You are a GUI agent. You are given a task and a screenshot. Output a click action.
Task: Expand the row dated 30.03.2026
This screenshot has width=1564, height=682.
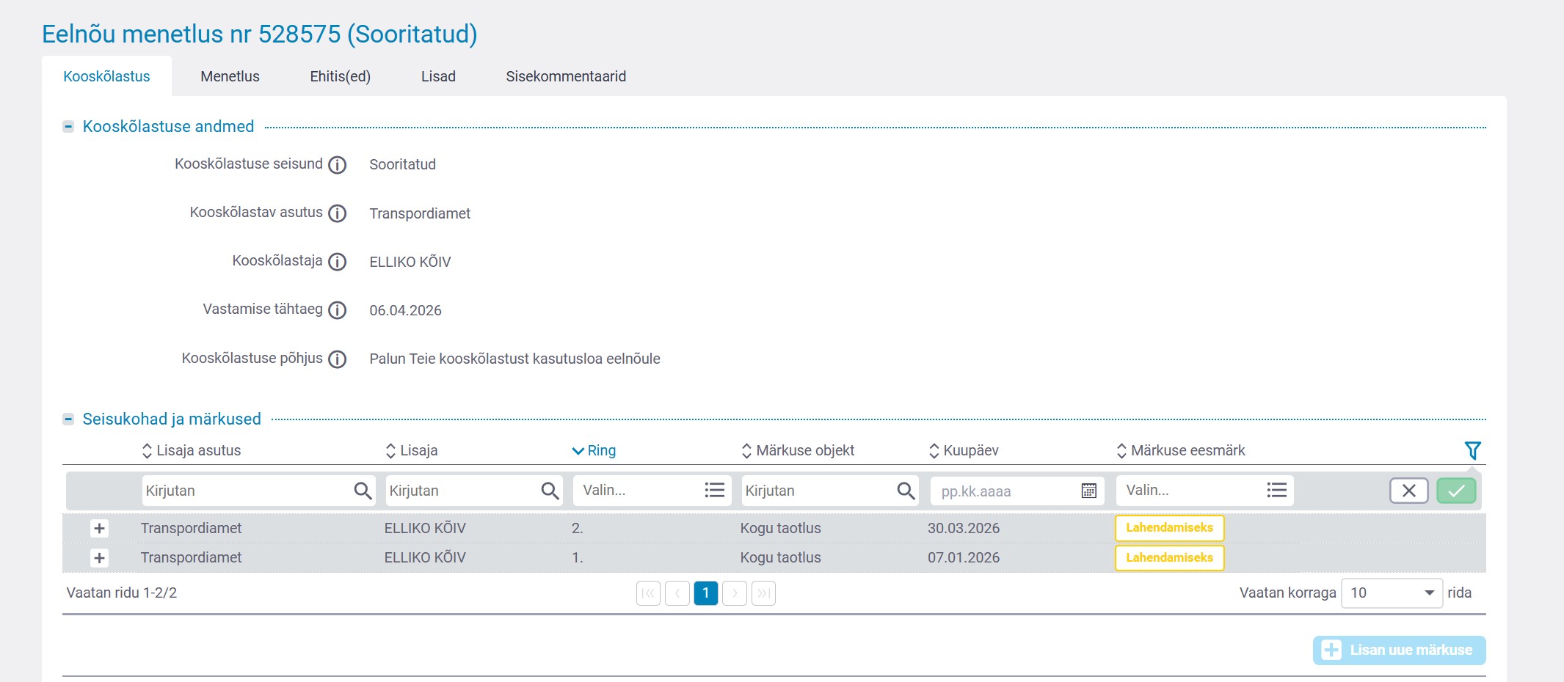[99, 528]
